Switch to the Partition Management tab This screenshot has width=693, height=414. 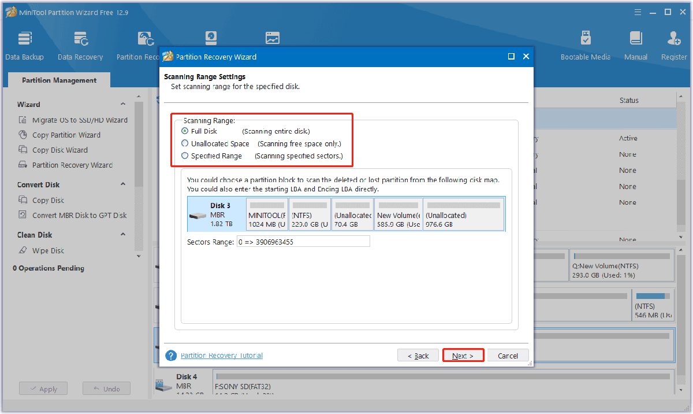click(59, 80)
